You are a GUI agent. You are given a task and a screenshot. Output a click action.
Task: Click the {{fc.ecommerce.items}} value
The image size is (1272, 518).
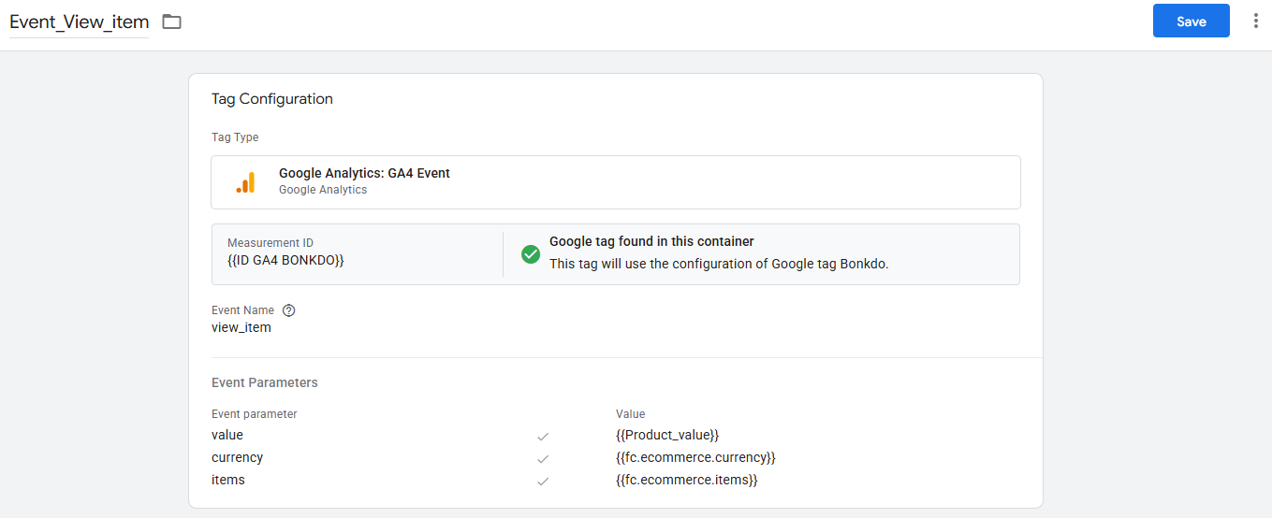pyautogui.click(x=686, y=480)
